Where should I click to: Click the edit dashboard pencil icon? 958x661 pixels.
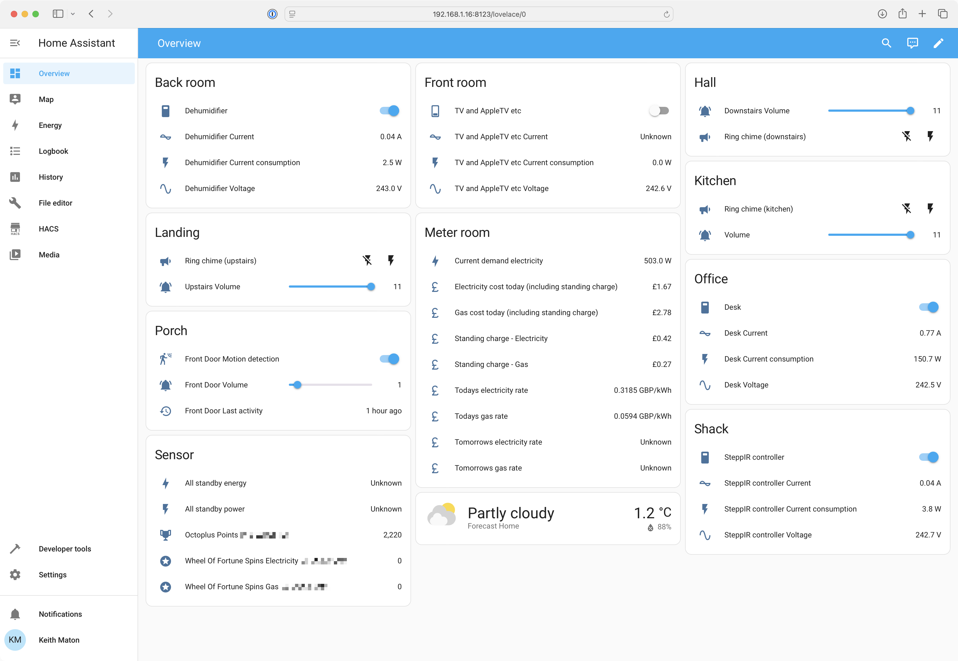click(938, 43)
